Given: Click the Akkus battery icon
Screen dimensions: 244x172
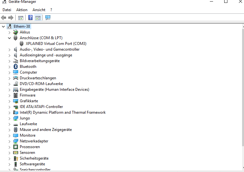Looking at the screenshot, I should [15, 32].
